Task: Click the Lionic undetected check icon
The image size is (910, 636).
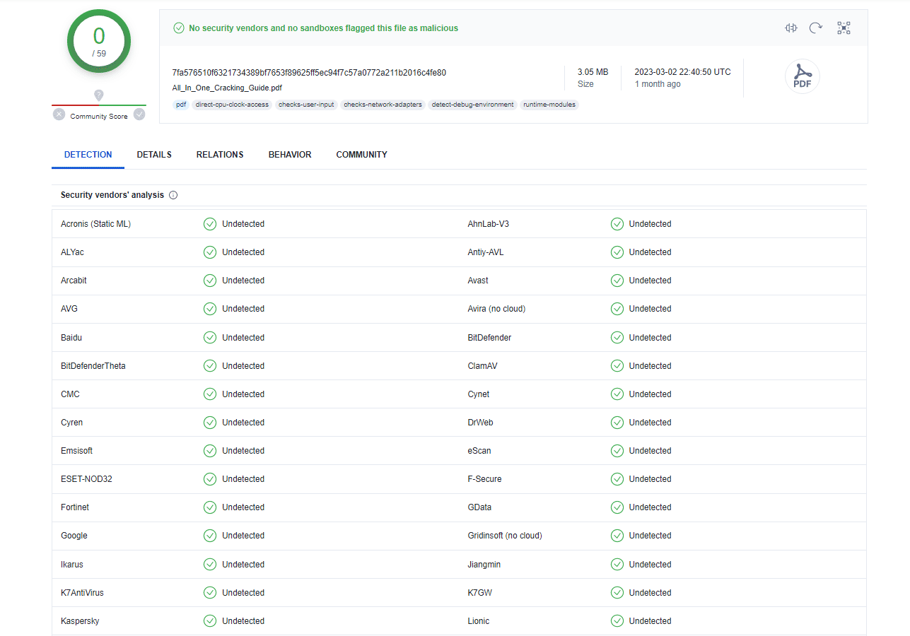Action: 617,621
